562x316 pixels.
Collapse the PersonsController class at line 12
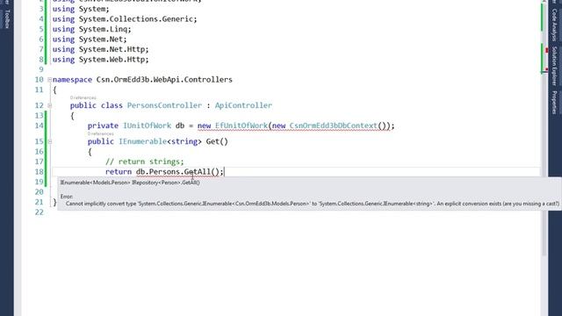[x=49, y=105]
